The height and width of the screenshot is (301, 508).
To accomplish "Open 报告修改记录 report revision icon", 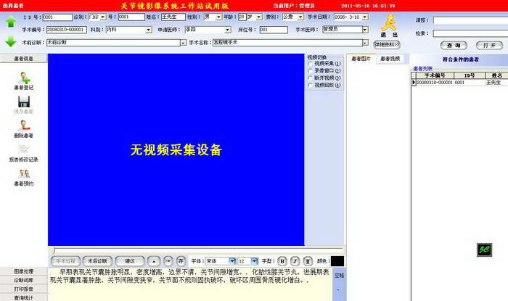I will (x=24, y=149).
